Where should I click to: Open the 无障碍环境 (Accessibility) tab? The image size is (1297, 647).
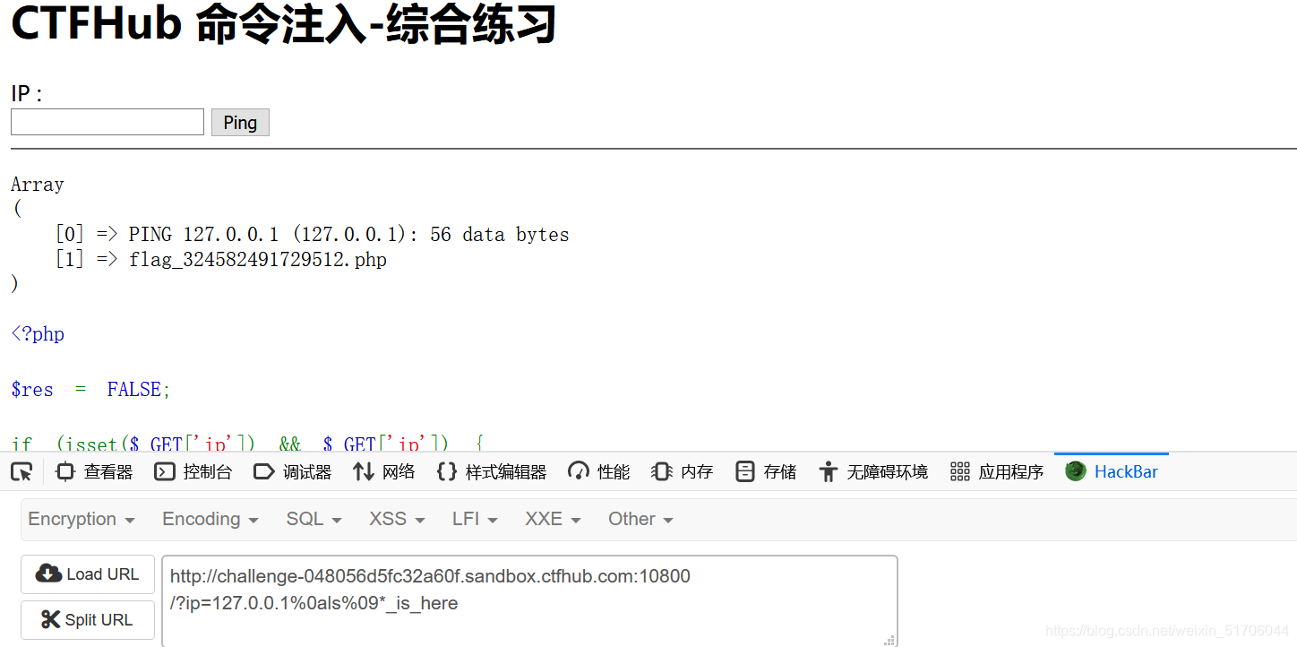(x=872, y=470)
